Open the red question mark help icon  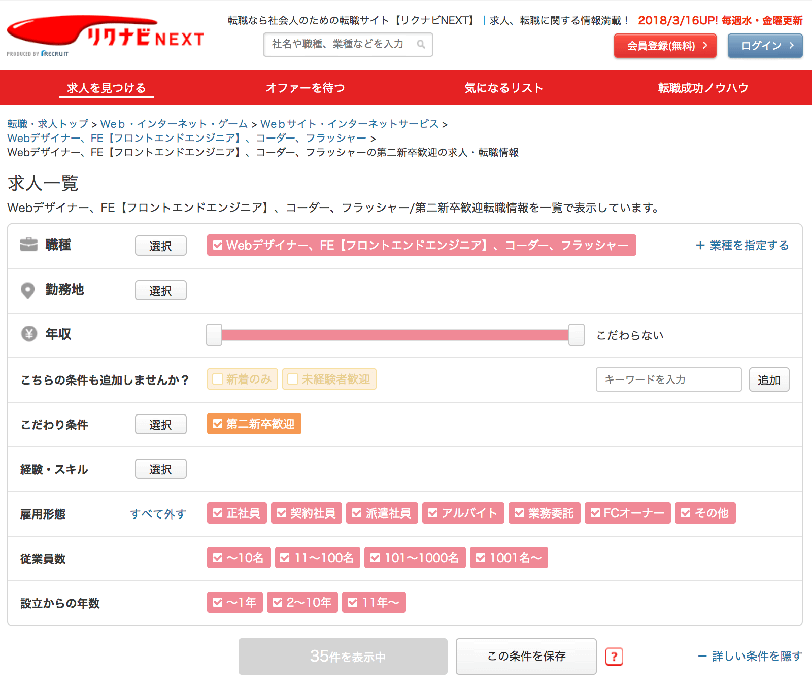(x=614, y=657)
